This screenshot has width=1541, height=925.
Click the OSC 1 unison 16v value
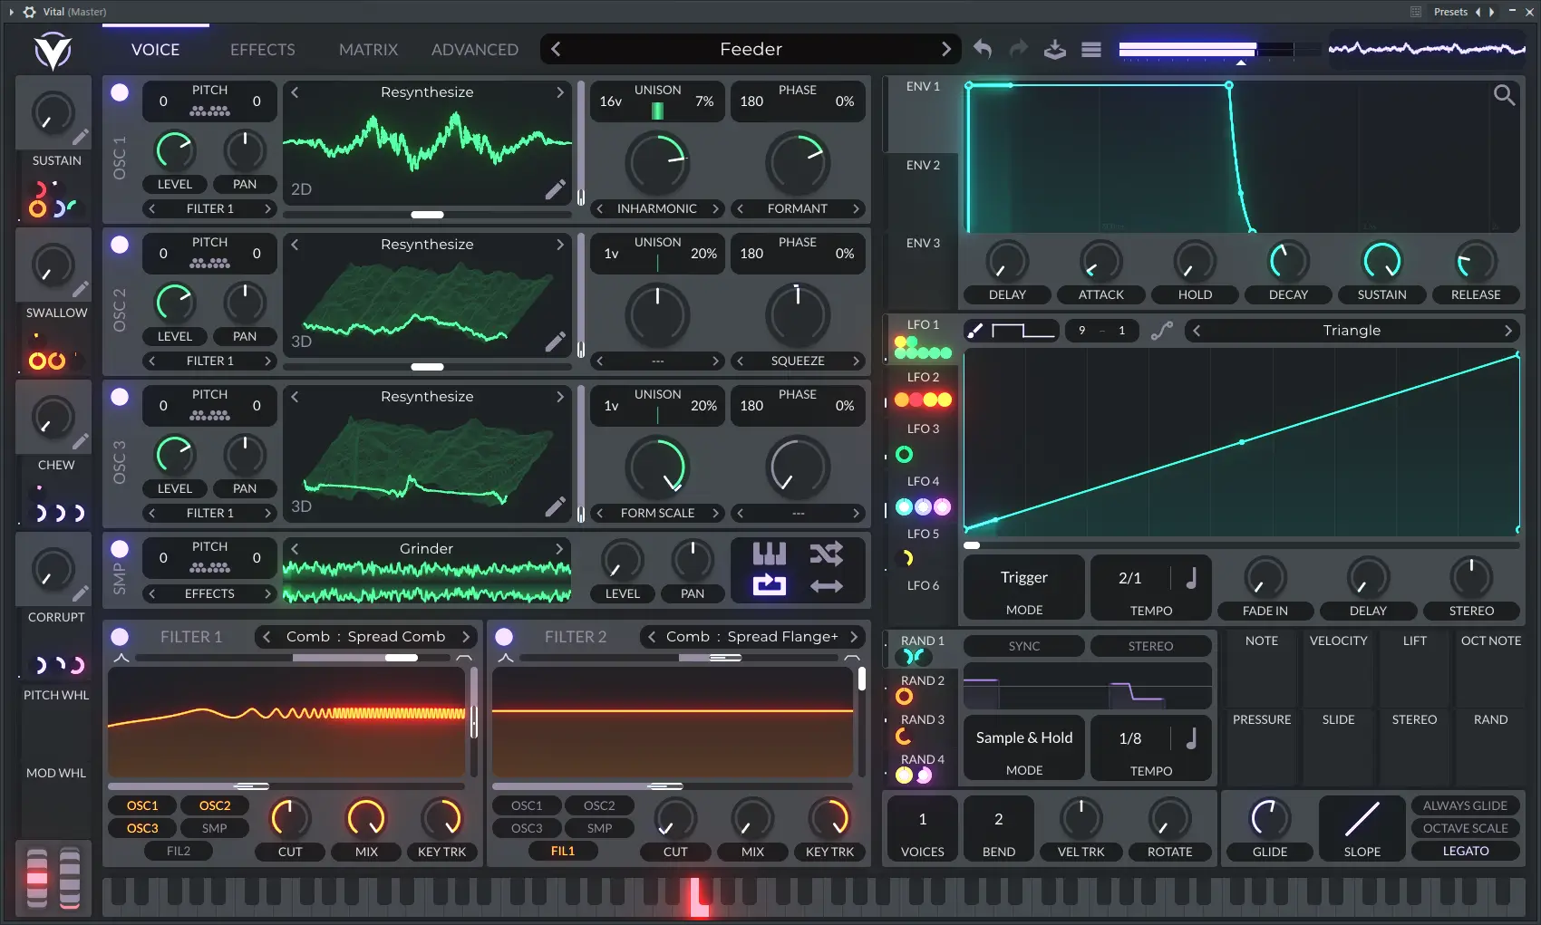point(611,101)
